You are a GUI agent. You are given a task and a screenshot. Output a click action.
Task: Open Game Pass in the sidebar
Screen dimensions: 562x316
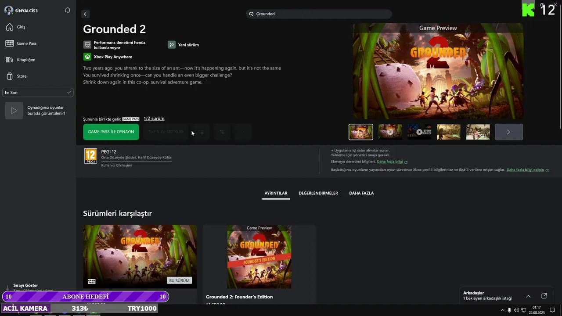point(38,43)
